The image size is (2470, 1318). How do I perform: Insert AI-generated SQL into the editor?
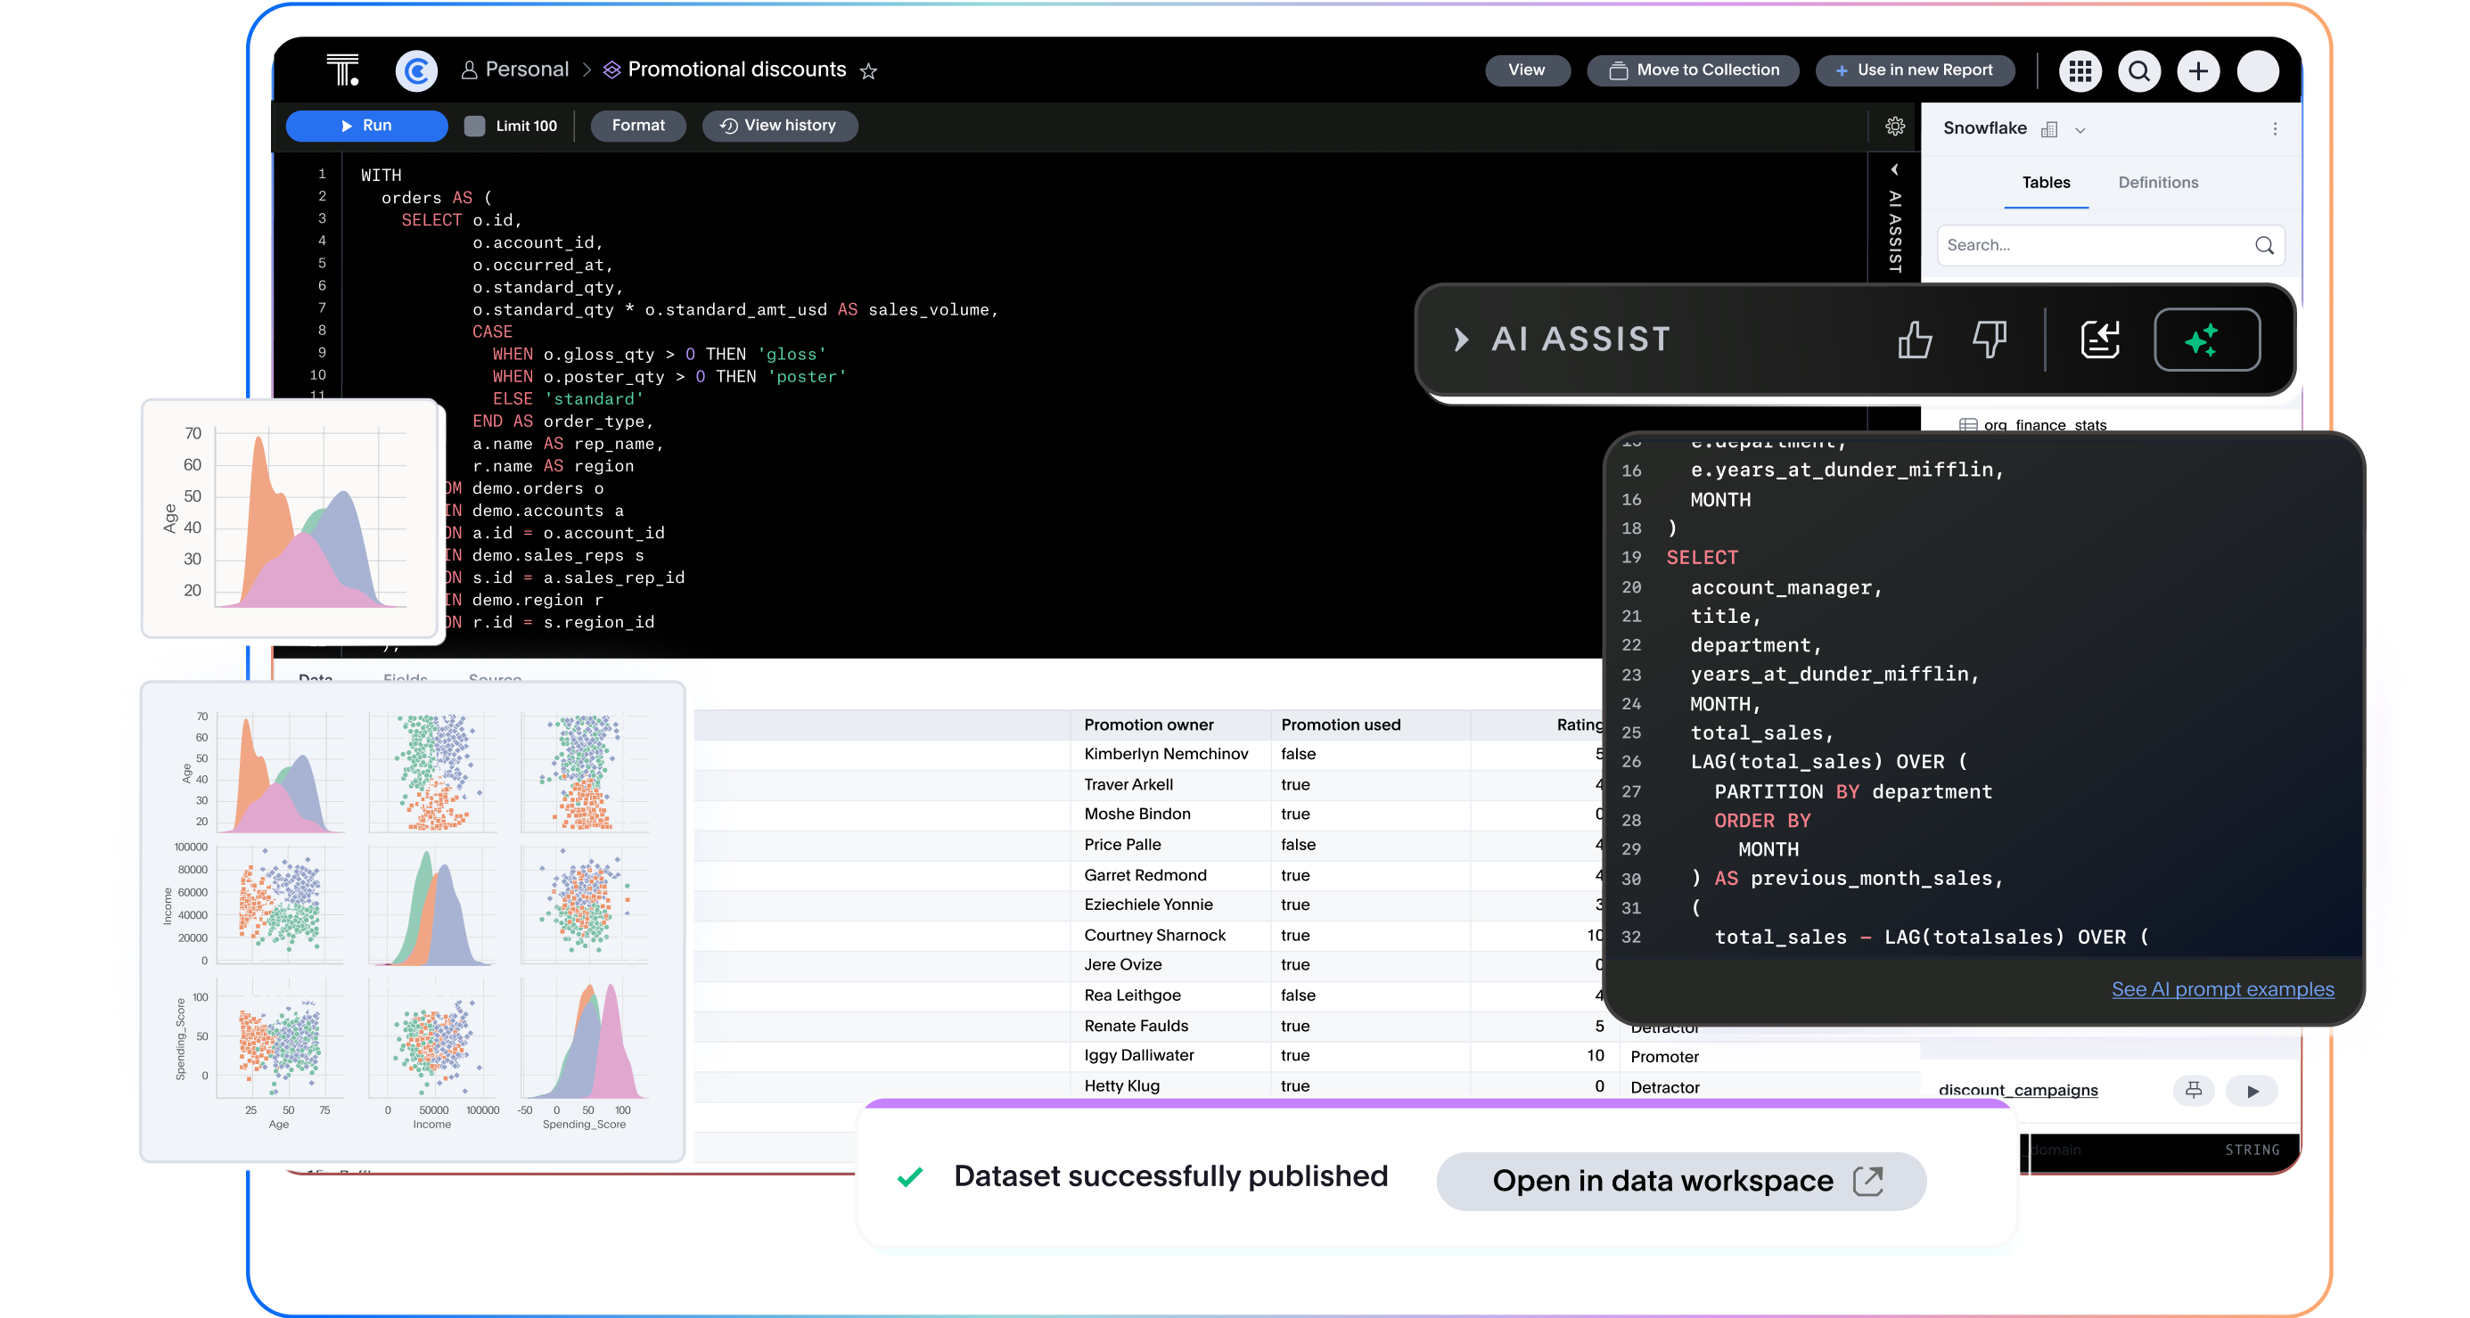(x=2100, y=340)
